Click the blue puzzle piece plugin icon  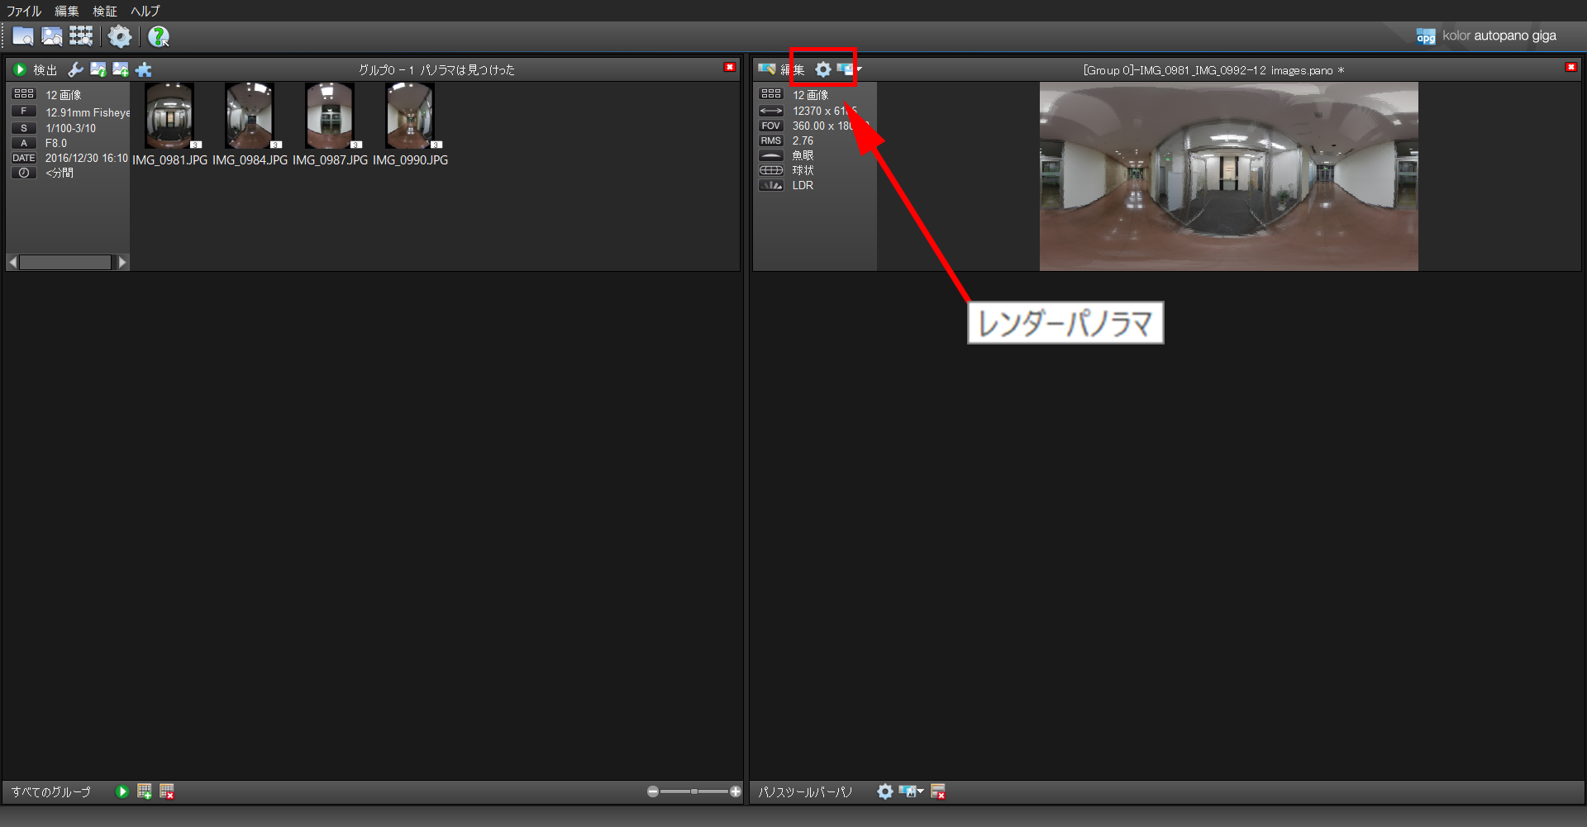(x=144, y=70)
